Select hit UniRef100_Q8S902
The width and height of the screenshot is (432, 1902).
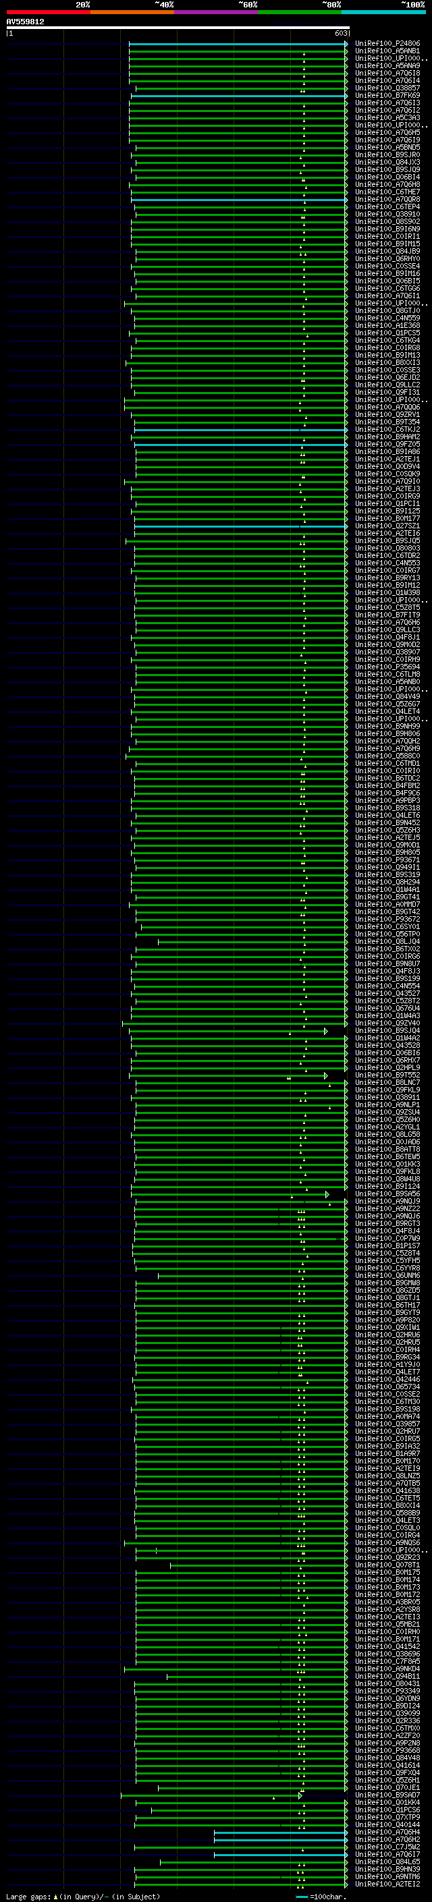tap(387, 221)
